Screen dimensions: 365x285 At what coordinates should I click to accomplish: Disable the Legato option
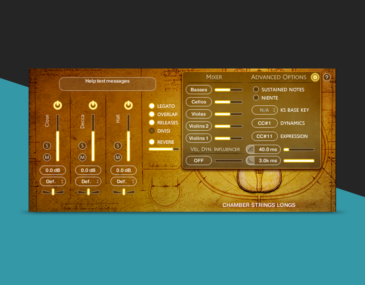152,106
